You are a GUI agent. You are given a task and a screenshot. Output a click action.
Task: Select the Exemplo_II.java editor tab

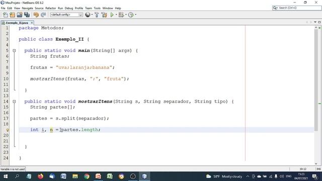[17, 23]
